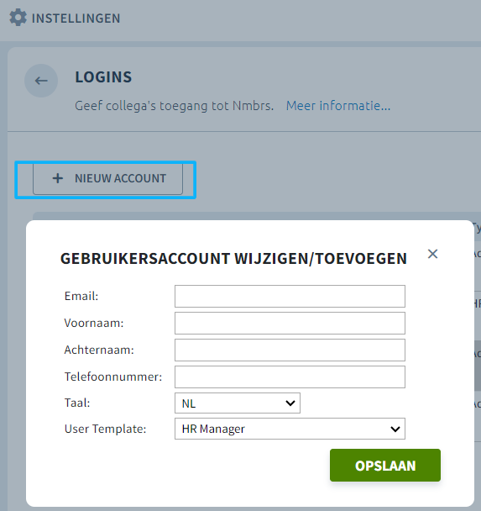Click the Achternaam label
Viewport: 481px width, 511px height.
[x=99, y=350]
